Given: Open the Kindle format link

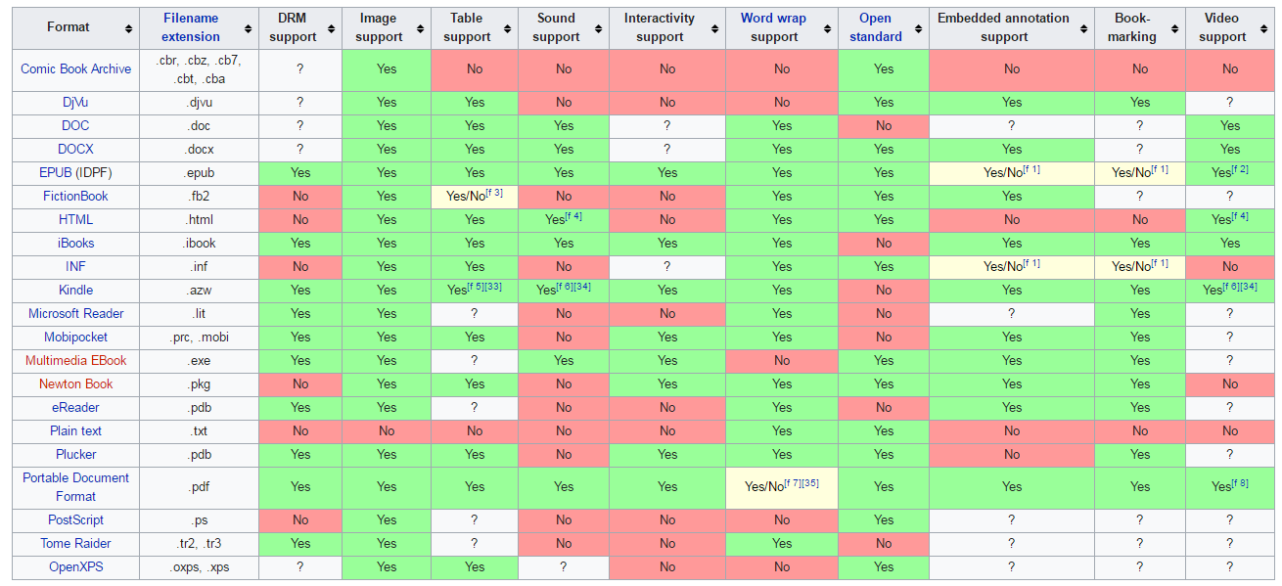Looking at the screenshot, I should click(x=75, y=291).
